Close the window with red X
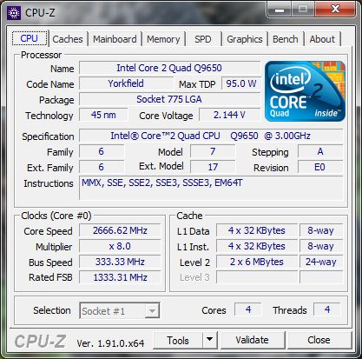 tap(335, 9)
